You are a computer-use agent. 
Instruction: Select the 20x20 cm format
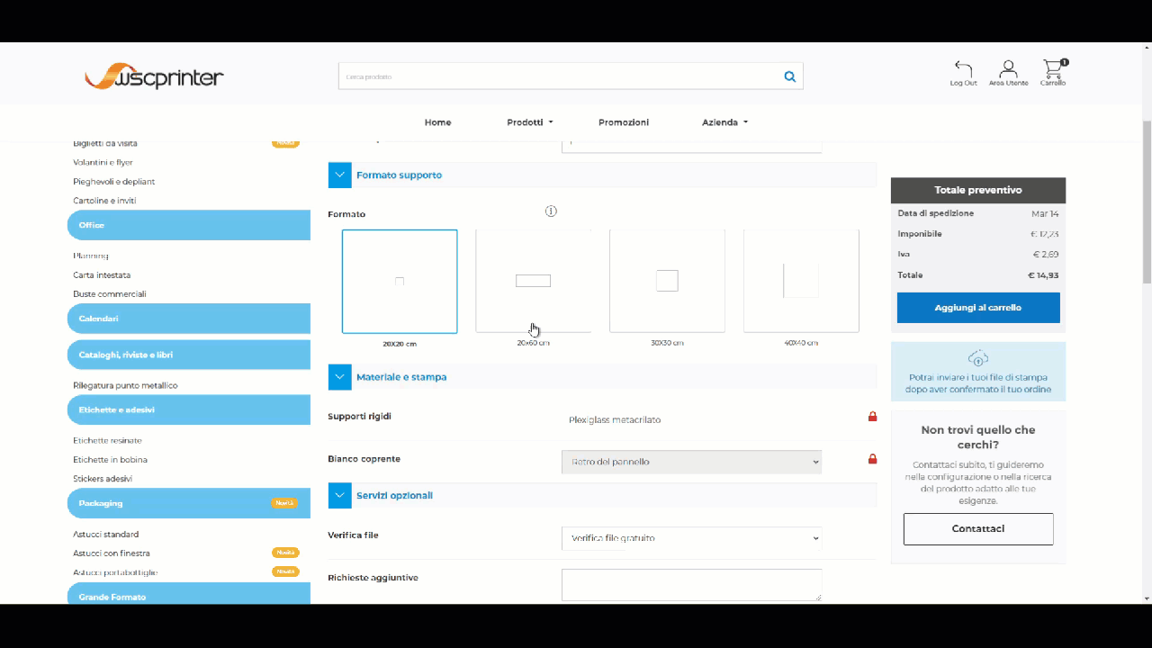400,282
